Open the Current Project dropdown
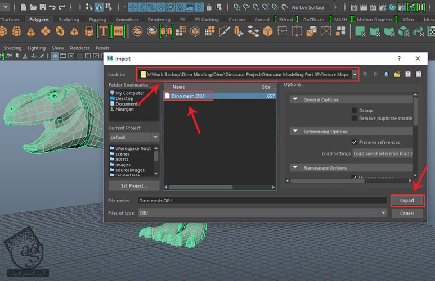Viewport: 435px width, 281px height. coord(155,137)
